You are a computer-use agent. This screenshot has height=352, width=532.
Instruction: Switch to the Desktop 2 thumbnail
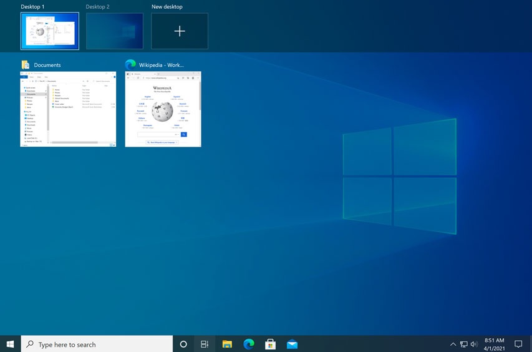[x=115, y=31]
